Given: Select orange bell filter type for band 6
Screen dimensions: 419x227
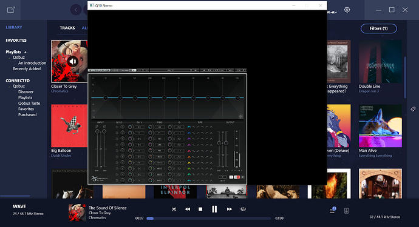Looking at the screenshot, I should point(189,157).
